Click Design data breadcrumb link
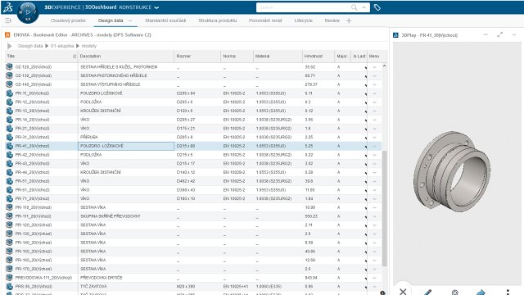This screenshot has height=295, width=524. [30, 46]
